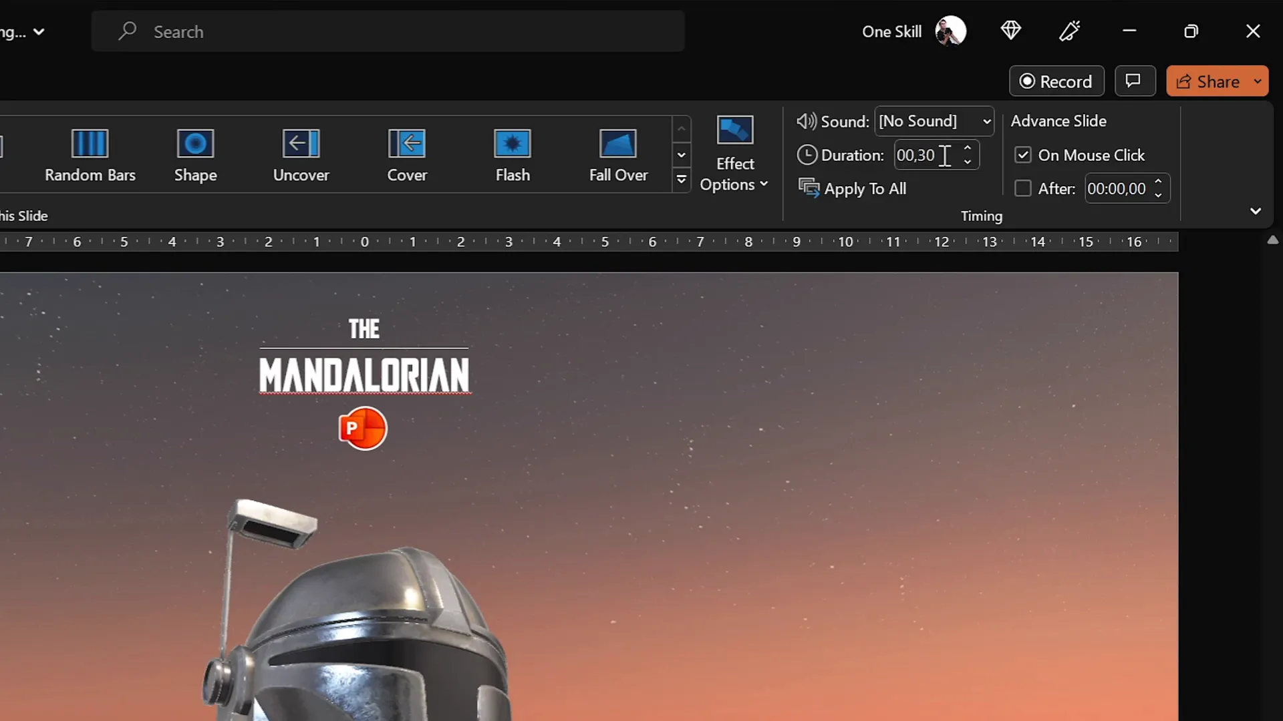This screenshot has height=721, width=1283.
Task: Open the Comments pane
Action: [x=1134, y=81]
